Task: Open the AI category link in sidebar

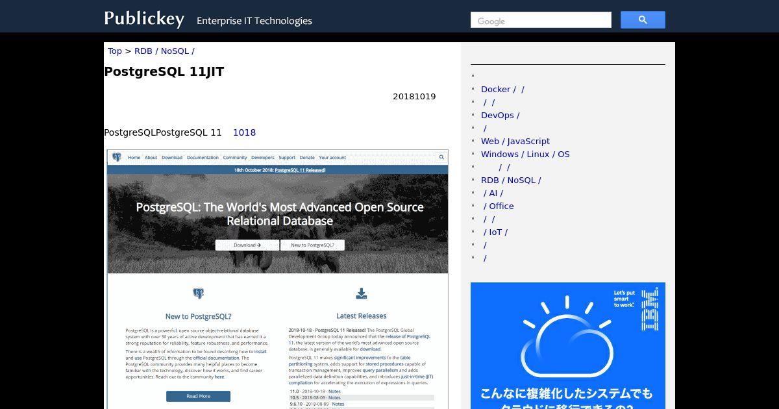Action: click(x=493, y=193)
